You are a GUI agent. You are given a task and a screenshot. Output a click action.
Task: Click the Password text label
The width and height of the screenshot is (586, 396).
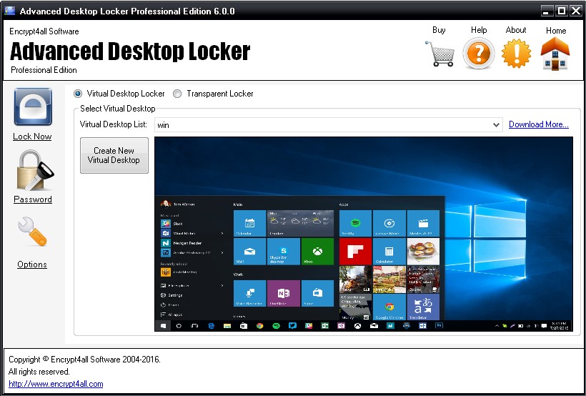[33, 199]
